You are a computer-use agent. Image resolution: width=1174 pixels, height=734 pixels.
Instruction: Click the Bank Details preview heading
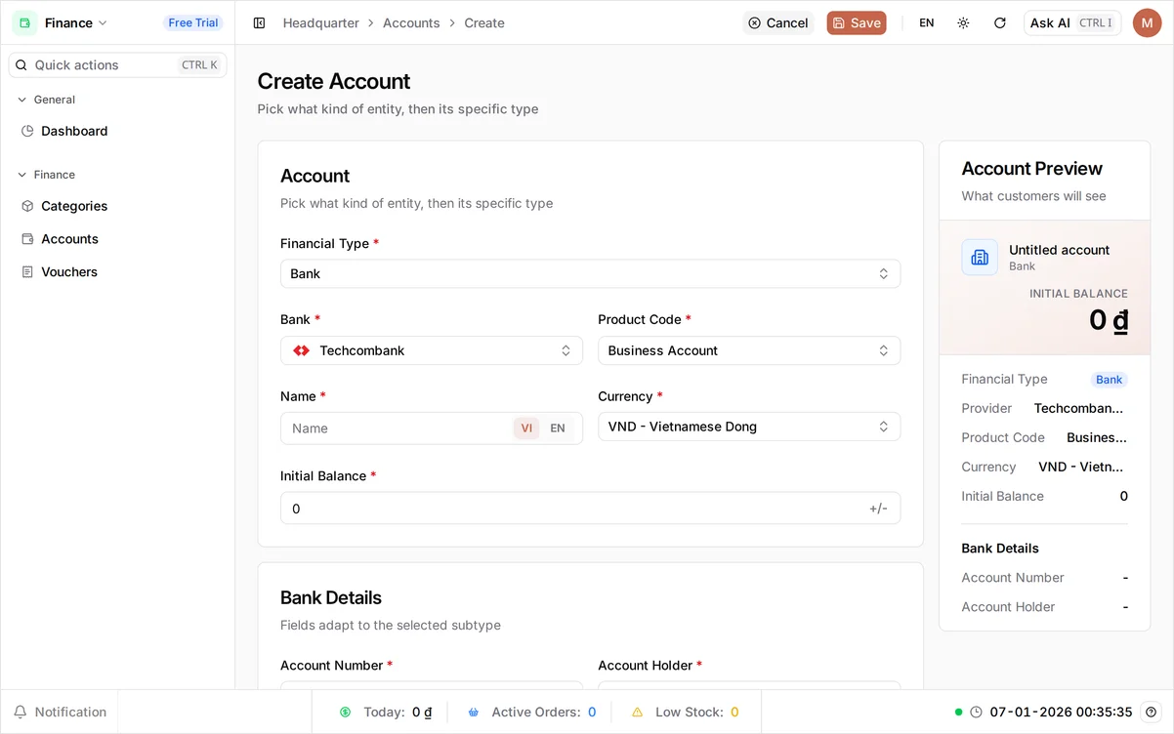coord(1000,549)
